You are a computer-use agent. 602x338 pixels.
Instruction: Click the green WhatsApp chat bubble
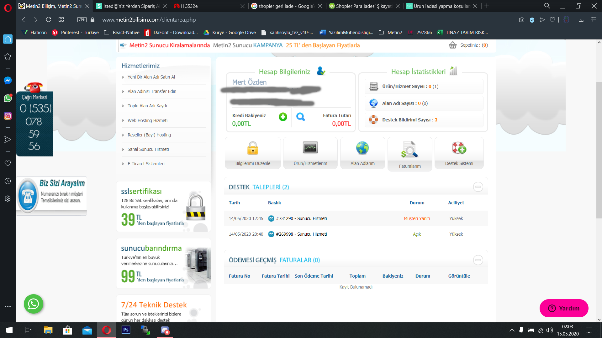pyautogui.click(x=34, y=304)
